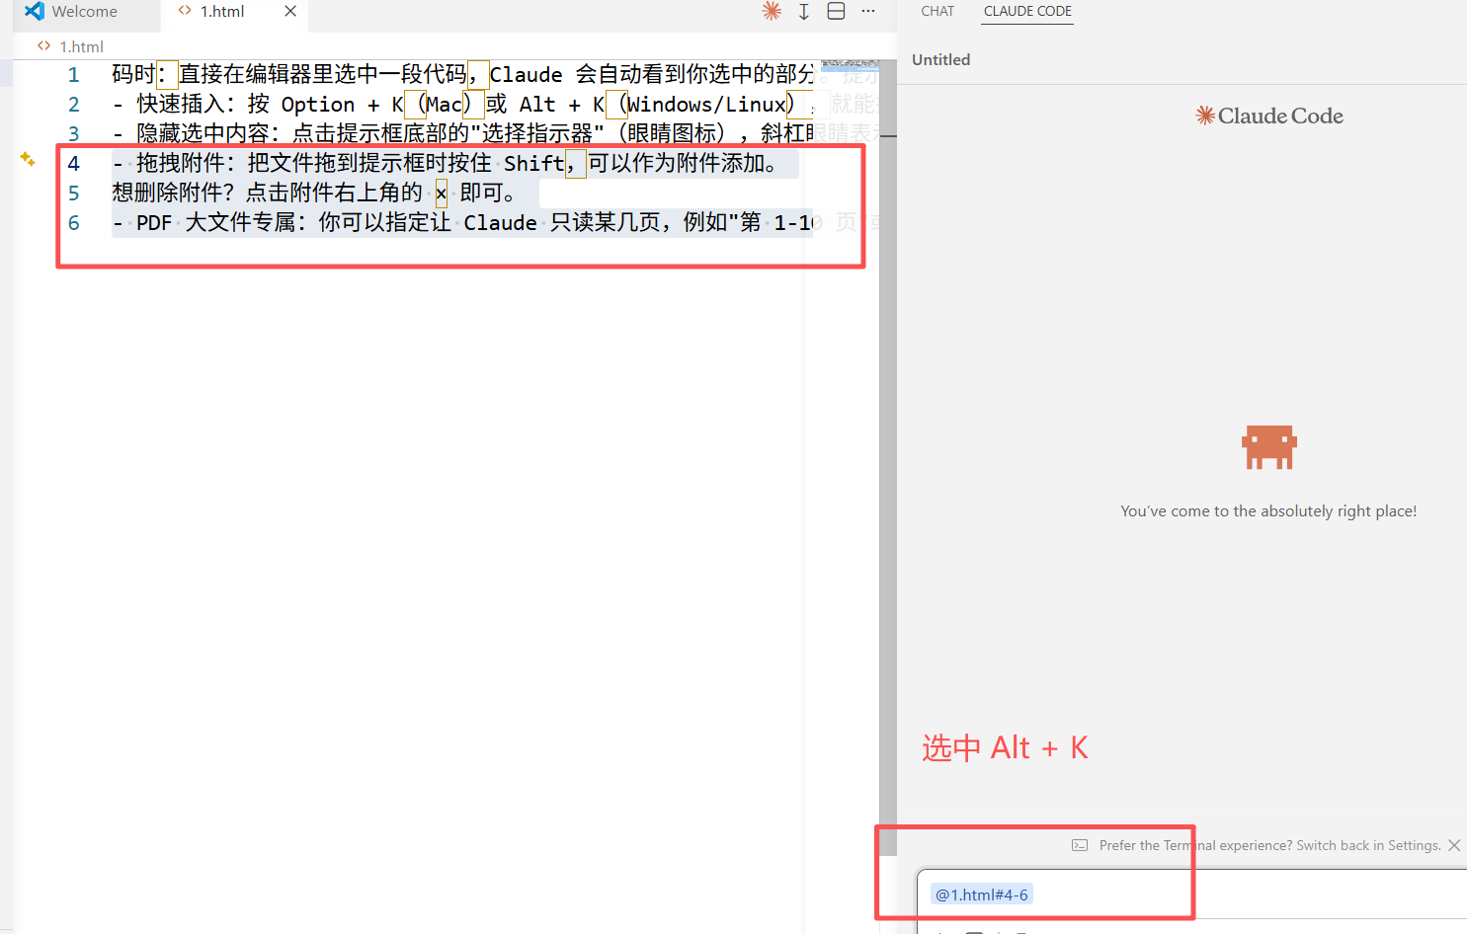Click the terminal icon in the banner
This screenshot has width=1467, height=934.
click(1080, 845)
